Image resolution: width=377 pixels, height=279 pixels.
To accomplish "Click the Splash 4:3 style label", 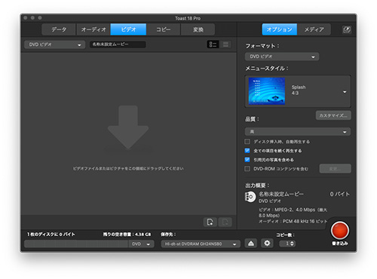I will pyautogui.click(x=299, y=90).
